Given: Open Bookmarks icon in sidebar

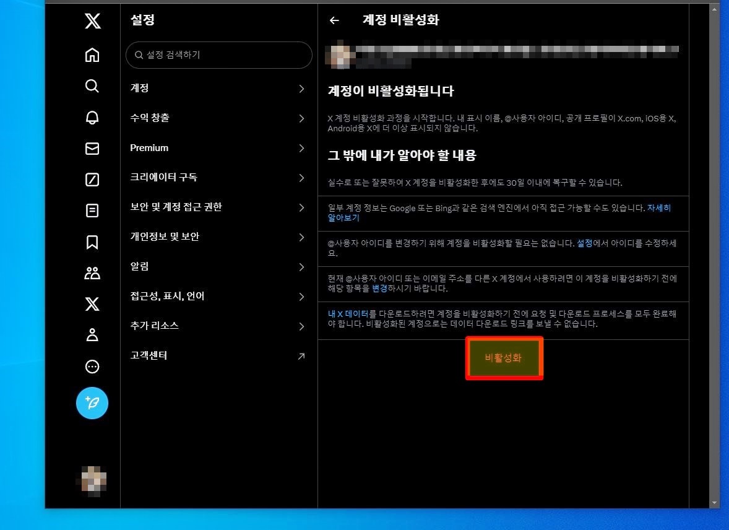Looking at the screenshot, I should point(92,242).
